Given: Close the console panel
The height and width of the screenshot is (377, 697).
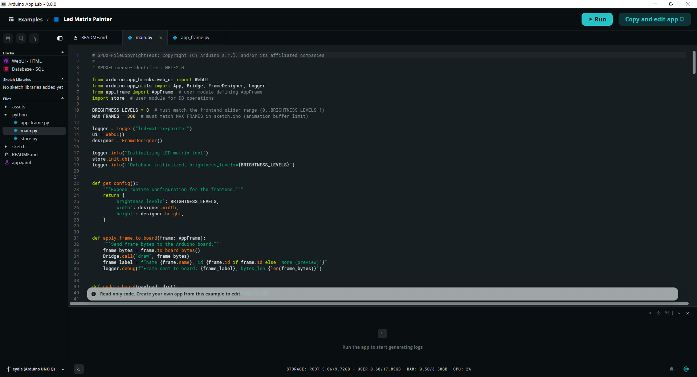Looking at the screenshot, I should pyautogui.click(x=688, y=313).
